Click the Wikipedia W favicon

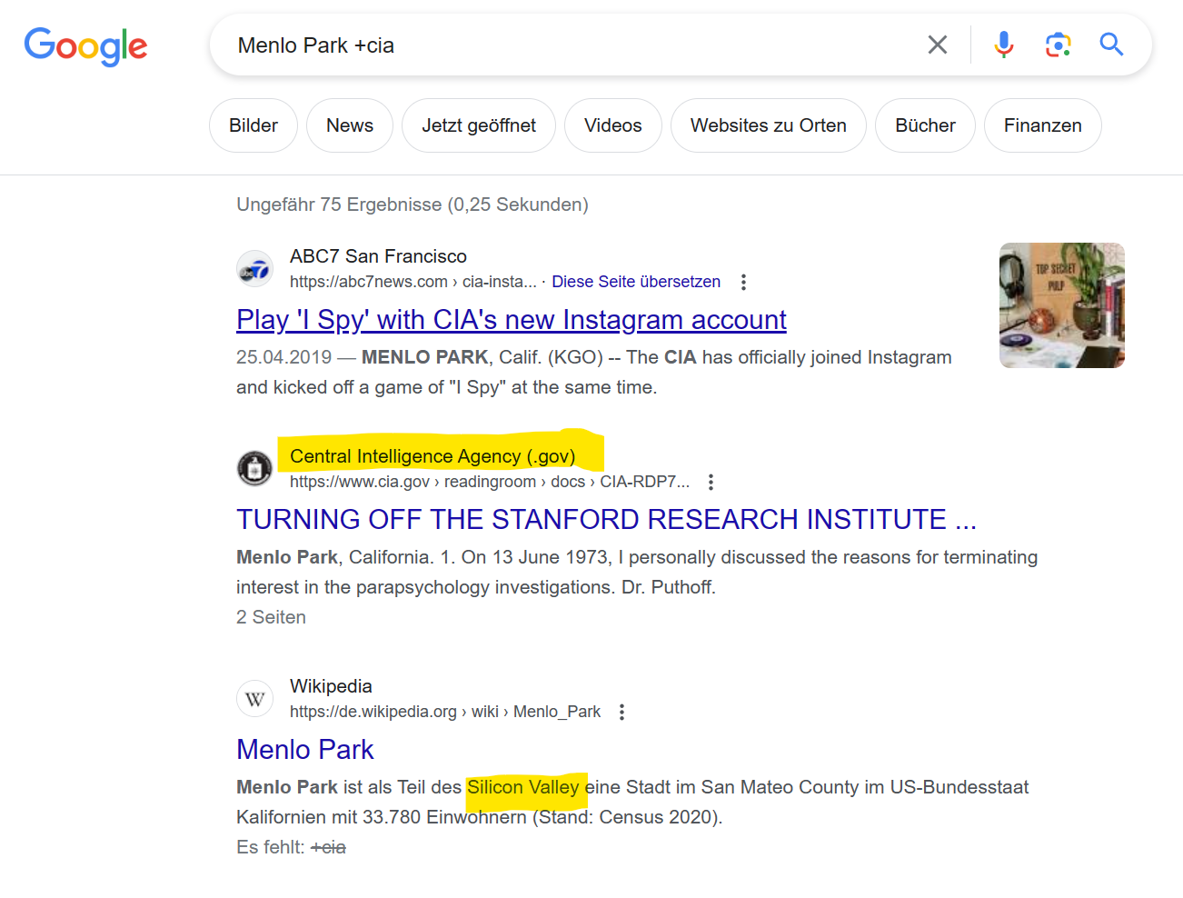[254, 699]
